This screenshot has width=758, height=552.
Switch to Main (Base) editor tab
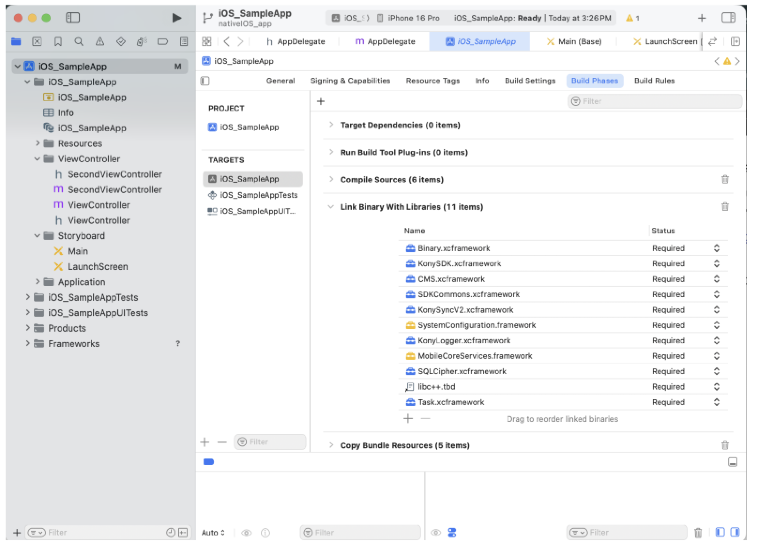click(x=574, y=41)
